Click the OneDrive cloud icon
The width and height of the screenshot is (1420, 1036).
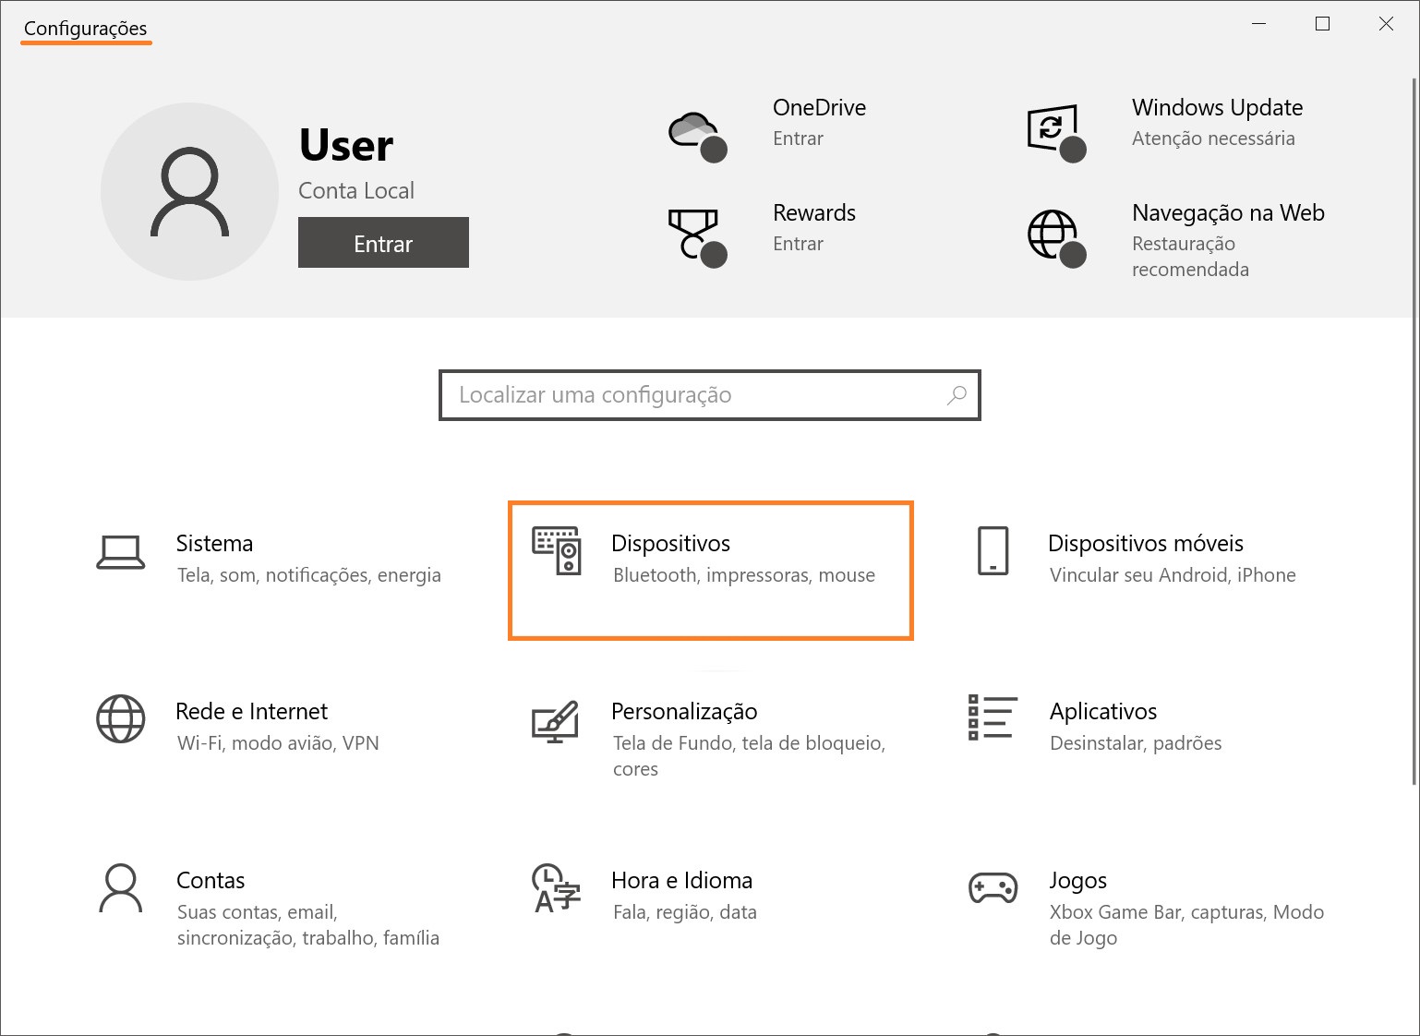click(x=694, y=132)
